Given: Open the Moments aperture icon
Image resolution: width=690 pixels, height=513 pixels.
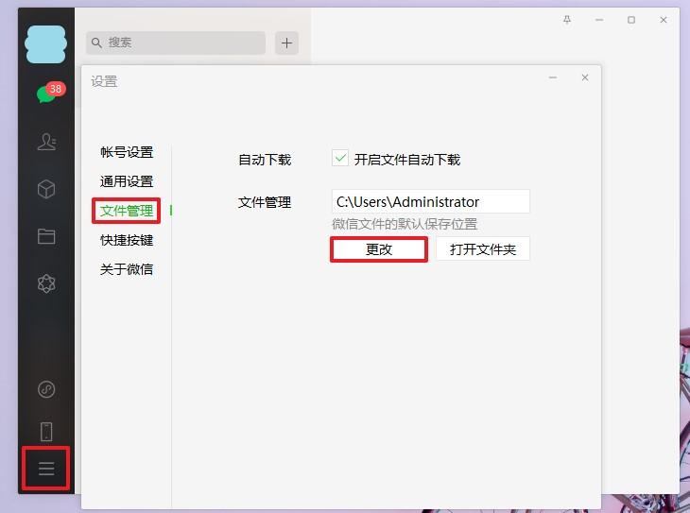Looking at the screenshot, I should [46, 283].
